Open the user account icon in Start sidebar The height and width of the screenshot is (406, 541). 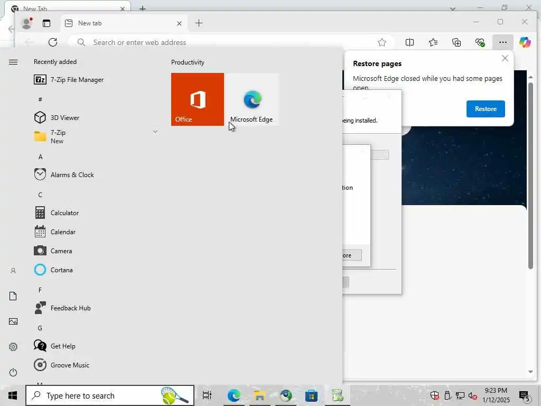tap(13, 271)
